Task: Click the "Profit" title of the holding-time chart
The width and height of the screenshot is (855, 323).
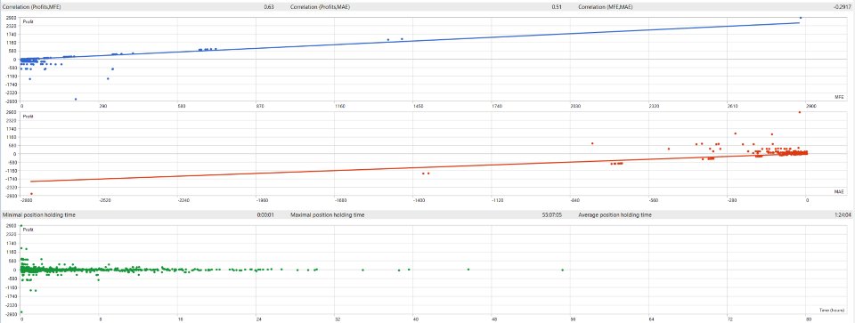Action: pos(28,230)
